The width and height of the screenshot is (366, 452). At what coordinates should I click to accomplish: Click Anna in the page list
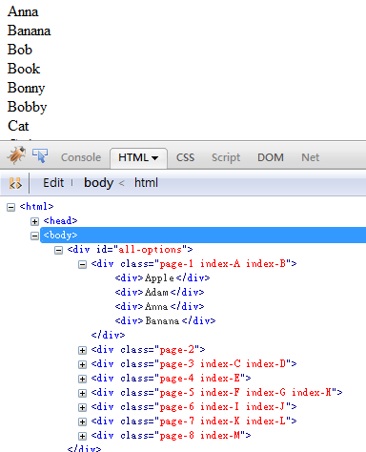pos(23,11)
